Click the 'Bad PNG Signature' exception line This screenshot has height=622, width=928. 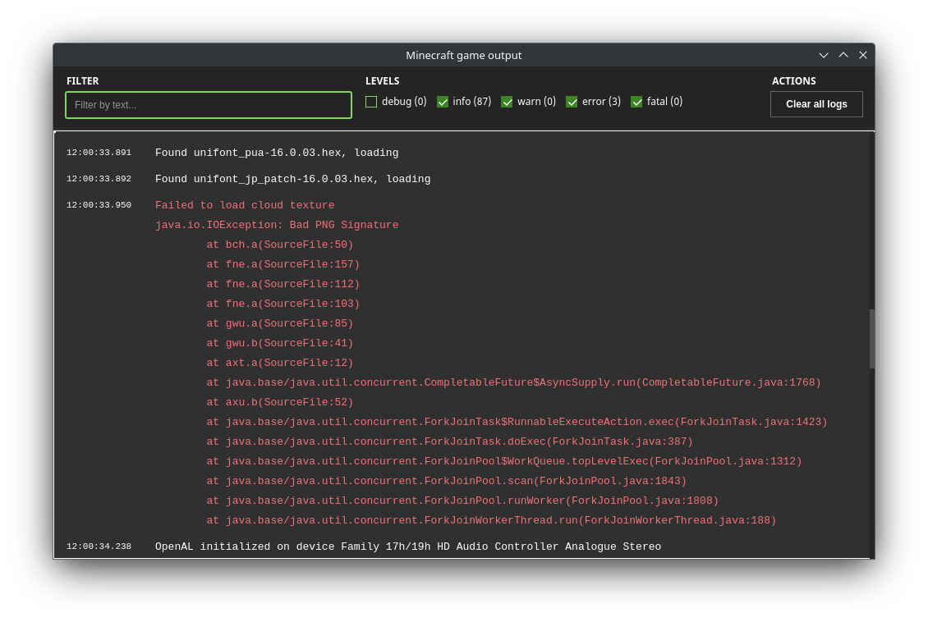[277, 225]
